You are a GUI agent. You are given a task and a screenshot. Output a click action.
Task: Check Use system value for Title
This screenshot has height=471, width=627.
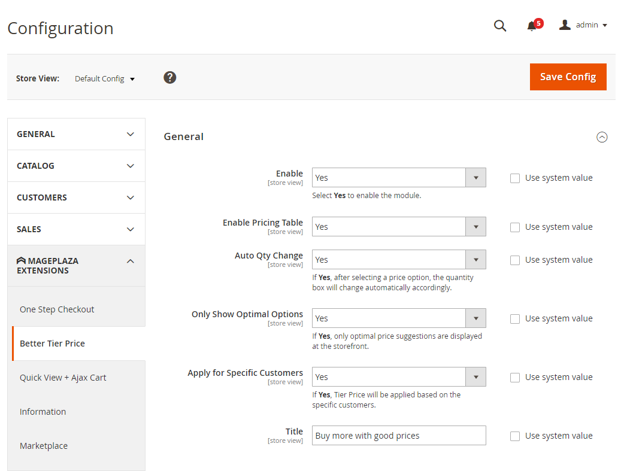click(x=515, y=436)
